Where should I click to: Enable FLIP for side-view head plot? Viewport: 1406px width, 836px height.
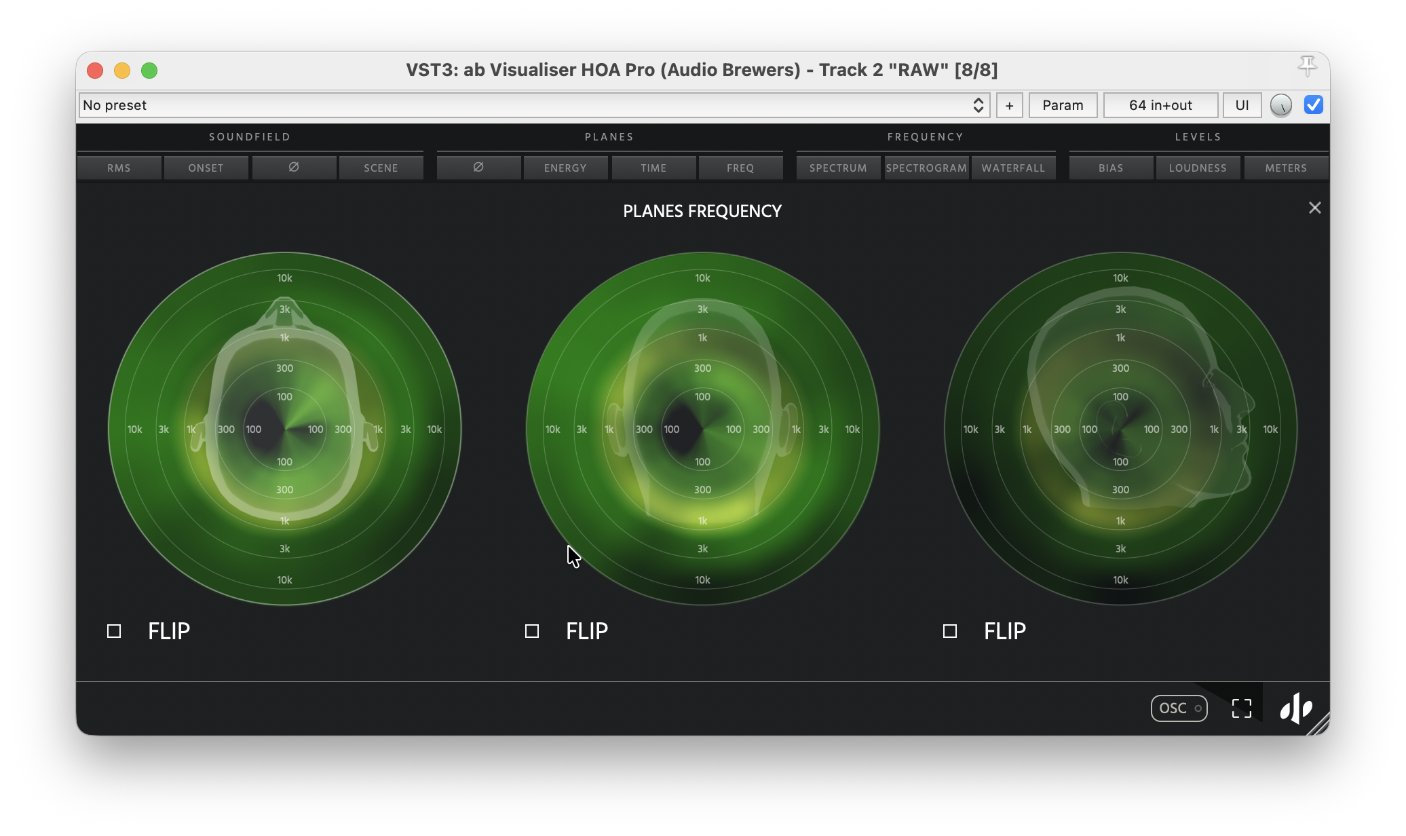[x=950, y=631]
